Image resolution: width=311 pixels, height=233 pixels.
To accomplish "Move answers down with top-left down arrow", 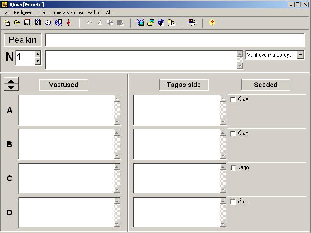I will [x=11, y=88].
